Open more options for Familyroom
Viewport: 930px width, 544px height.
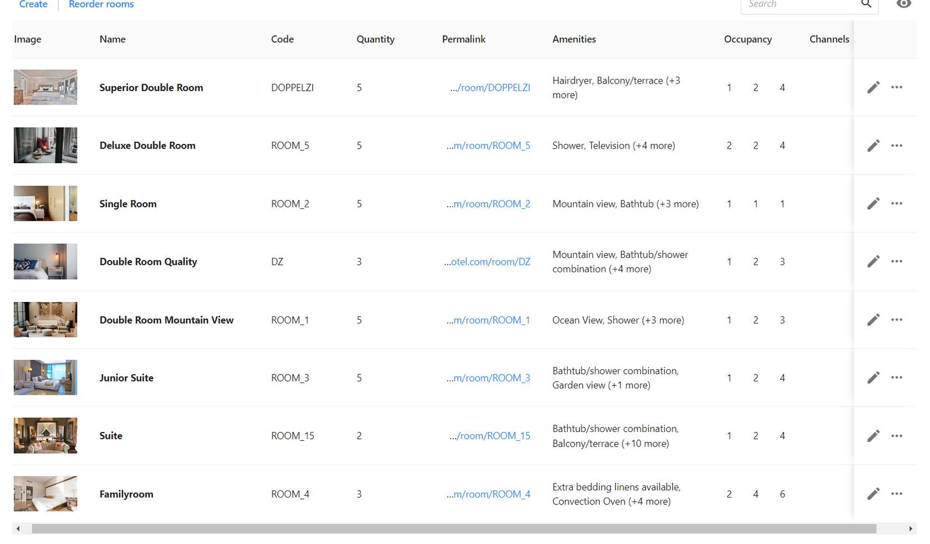pos(897,493)
